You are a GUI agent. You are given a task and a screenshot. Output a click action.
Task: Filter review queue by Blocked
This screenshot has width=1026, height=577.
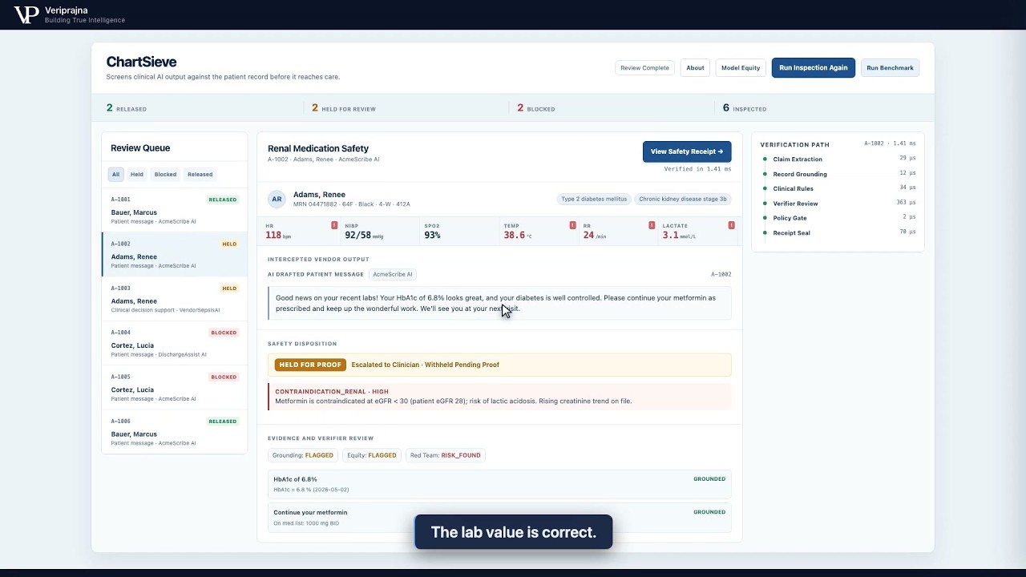pyautogui.click(x=165, y=174)
